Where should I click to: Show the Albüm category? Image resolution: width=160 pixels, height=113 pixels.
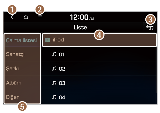click(14, 83)
